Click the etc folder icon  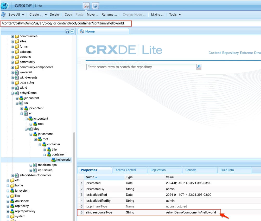[12, 180]
